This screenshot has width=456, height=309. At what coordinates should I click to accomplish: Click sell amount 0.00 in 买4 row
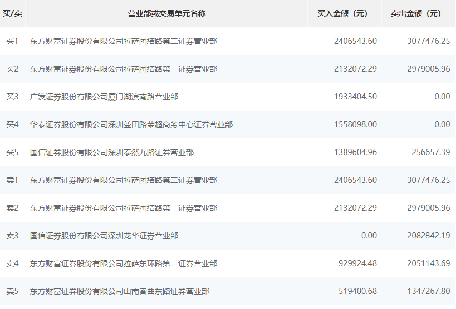tap(442, 124)
